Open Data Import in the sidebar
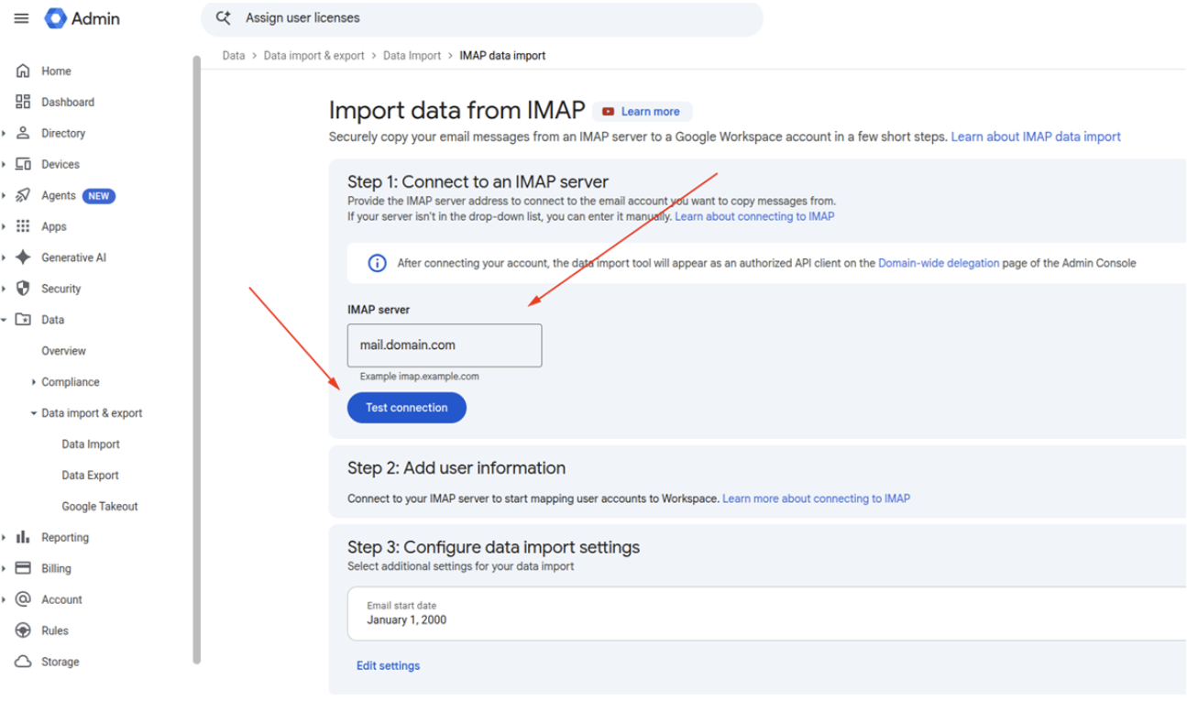Screen dimensions: 1187x701 (91, 444)
